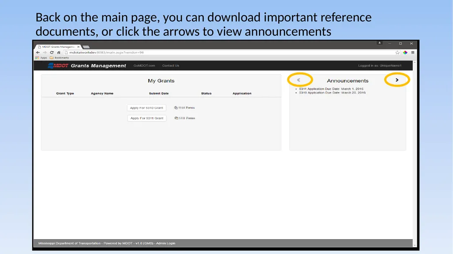Minimize the browser window

390,44
